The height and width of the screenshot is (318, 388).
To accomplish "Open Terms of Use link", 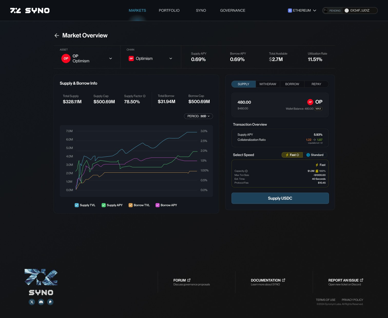I will coord(326,300).
